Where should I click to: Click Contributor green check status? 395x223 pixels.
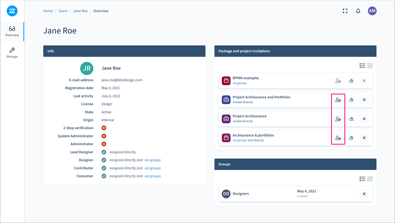(x=104, y=168)
